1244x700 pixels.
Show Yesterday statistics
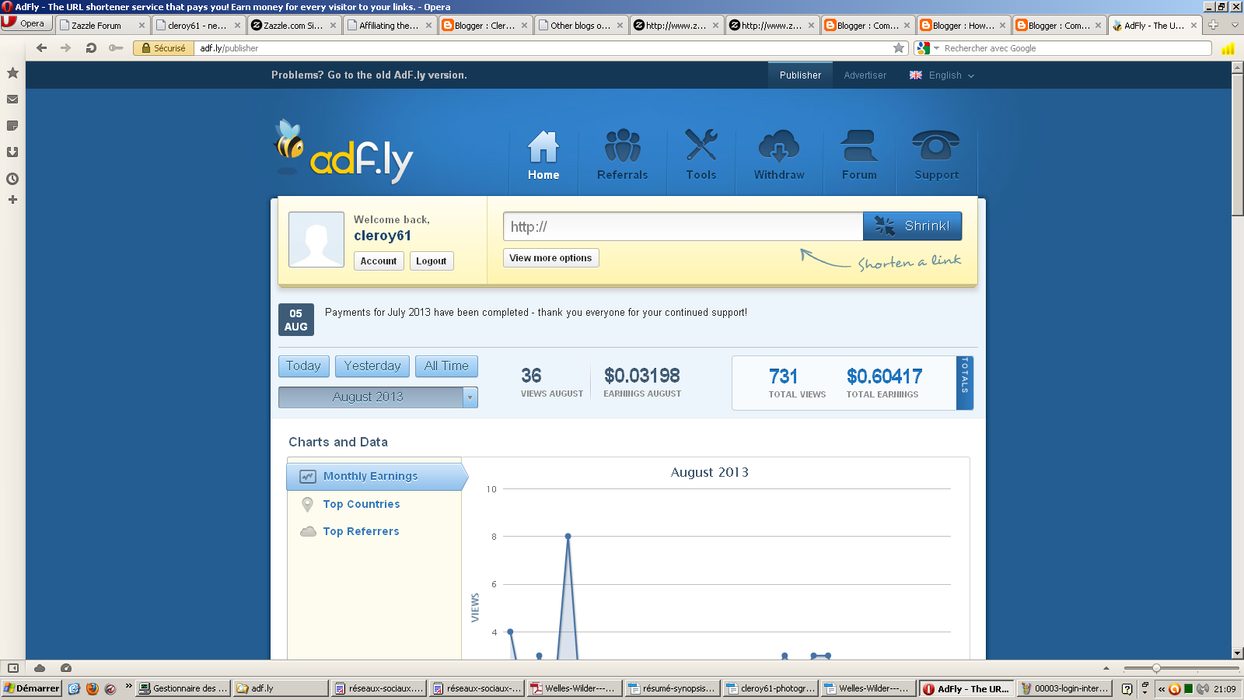tap(372, 366)
